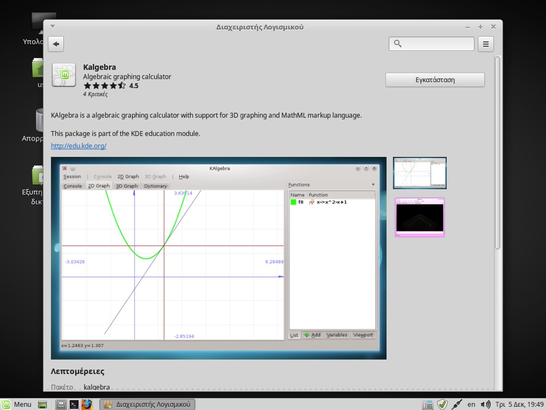Click the show desktop panel icon
Image resolution: width=546 pixels, height=410 pixels.
(x=43, y=405)
